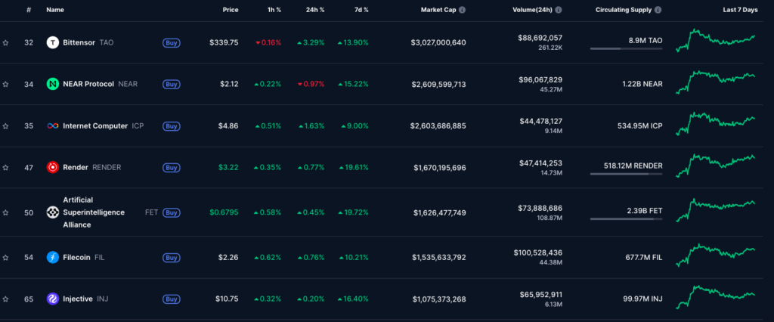Star Artificial Superintelligence Alliance row
This screenshot has width=774, height=322.
pyautogui.click(x=5, y=213)
